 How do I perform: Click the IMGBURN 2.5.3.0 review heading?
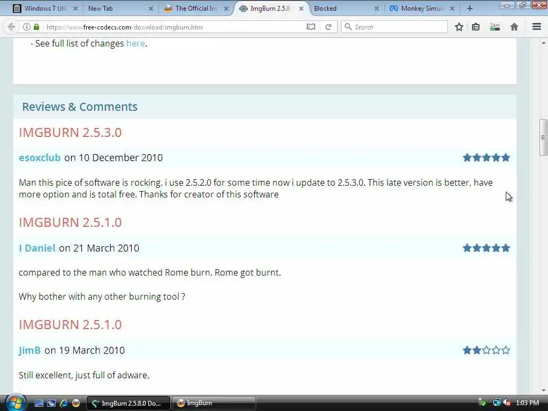[70, 133]
